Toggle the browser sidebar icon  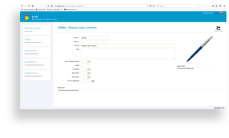pos(217,6)
